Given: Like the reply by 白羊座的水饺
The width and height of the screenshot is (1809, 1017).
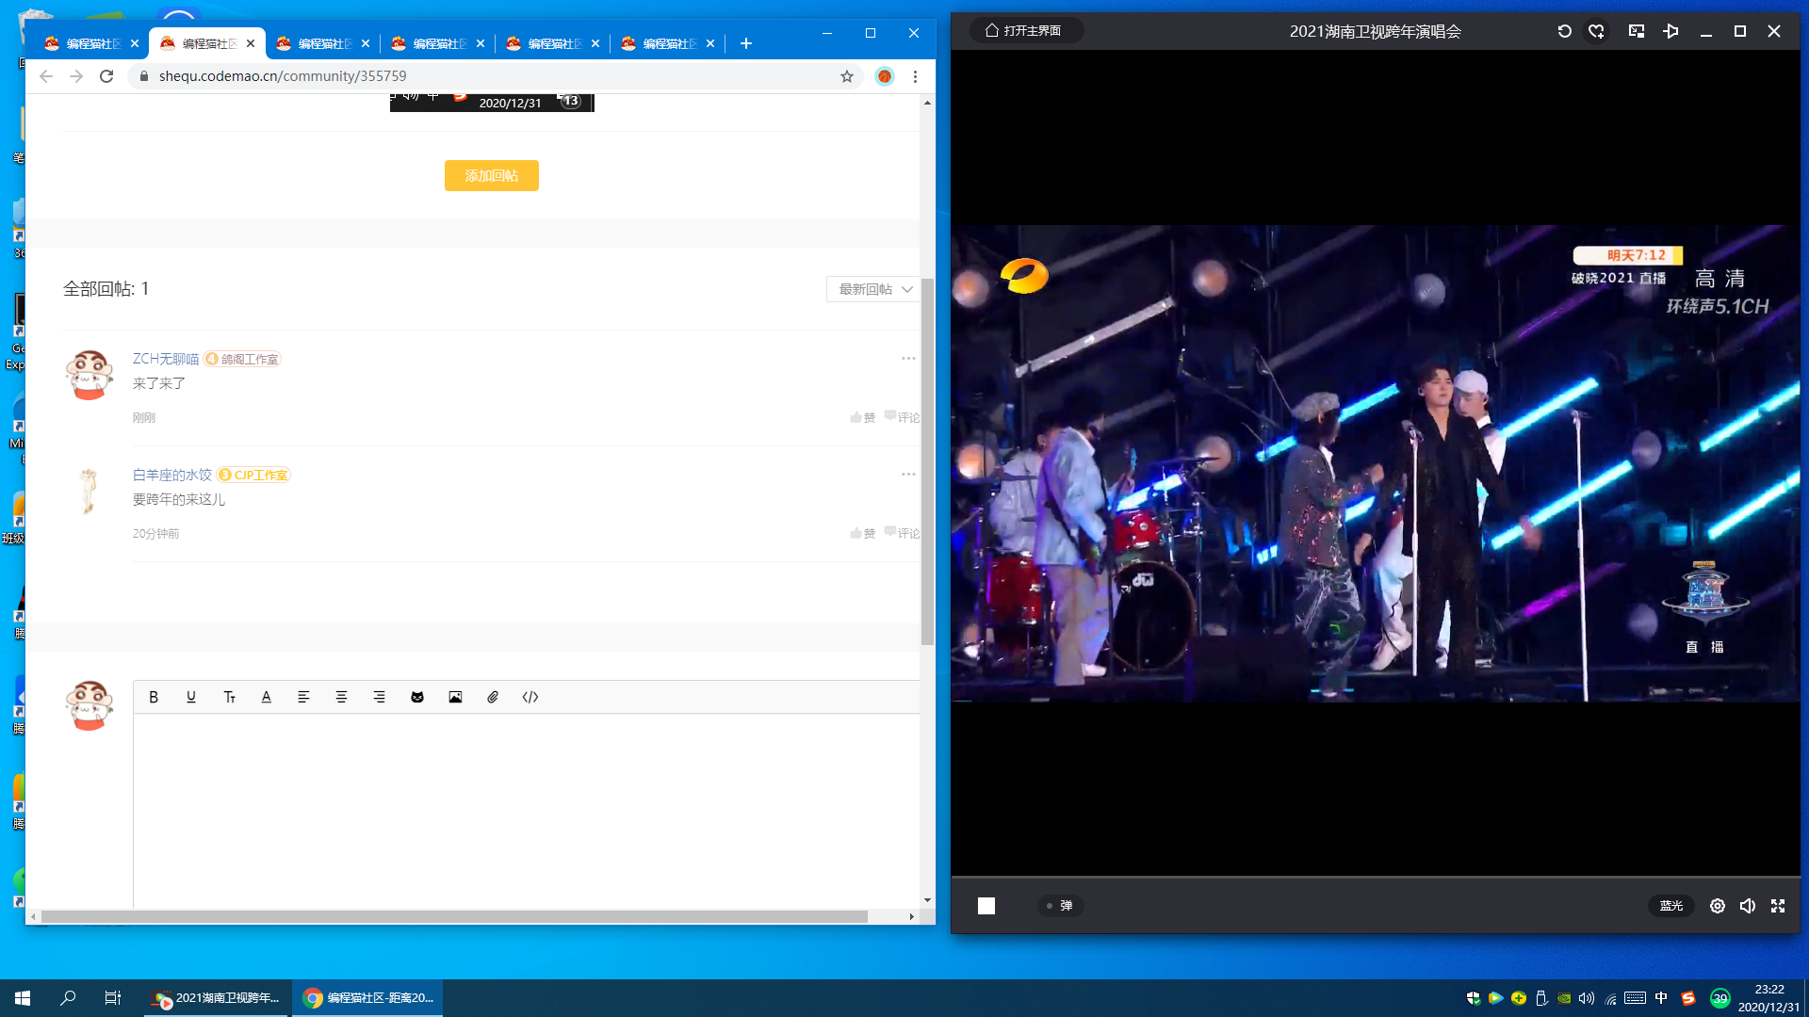Looking at the screenshot, I should 863,533.
